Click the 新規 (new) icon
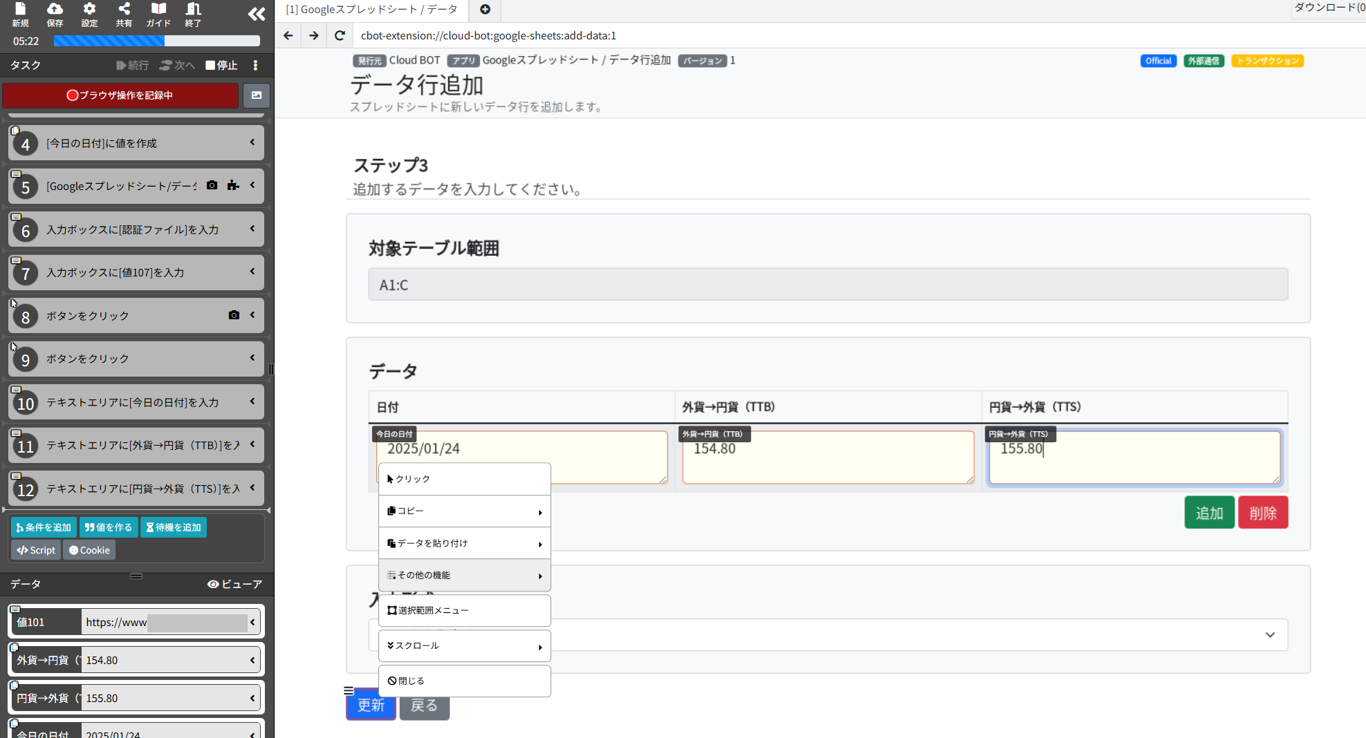The height and width of the screenshot is (738, 1366). pos(20,14)
